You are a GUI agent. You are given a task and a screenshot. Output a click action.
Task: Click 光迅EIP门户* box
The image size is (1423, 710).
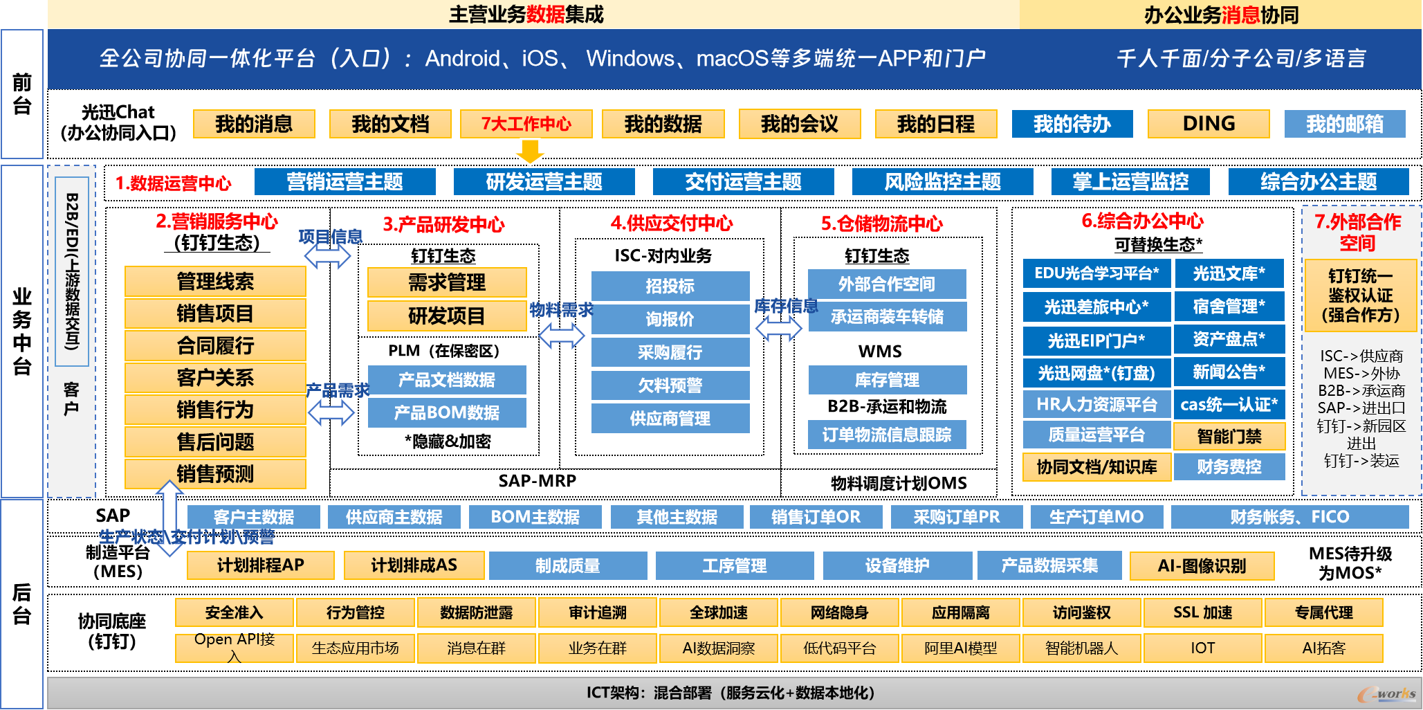click(1096, 340)
